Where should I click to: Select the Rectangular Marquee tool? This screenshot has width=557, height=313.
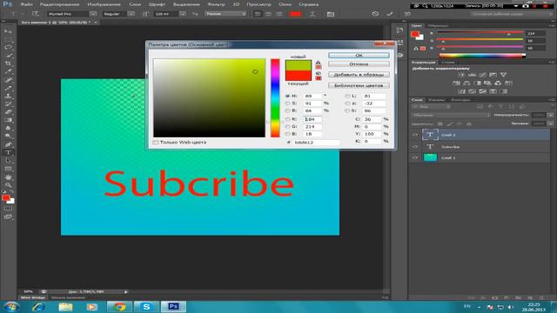pyautogui.click(x=8, y=39)
